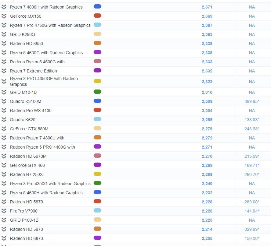Open the GRID K280Q link
The width and height of the screenshot is (271, 246).
(x=23, y=34)
